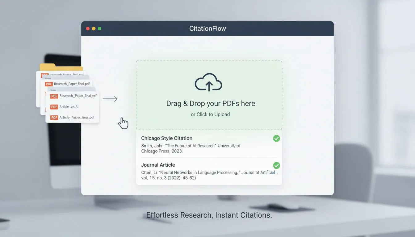
Task: Click the yellow traffic light control
Action: click(x=94, y=28)
